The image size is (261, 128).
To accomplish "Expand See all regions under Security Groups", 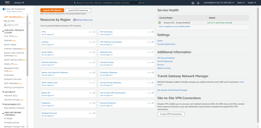I will [106, 65].
